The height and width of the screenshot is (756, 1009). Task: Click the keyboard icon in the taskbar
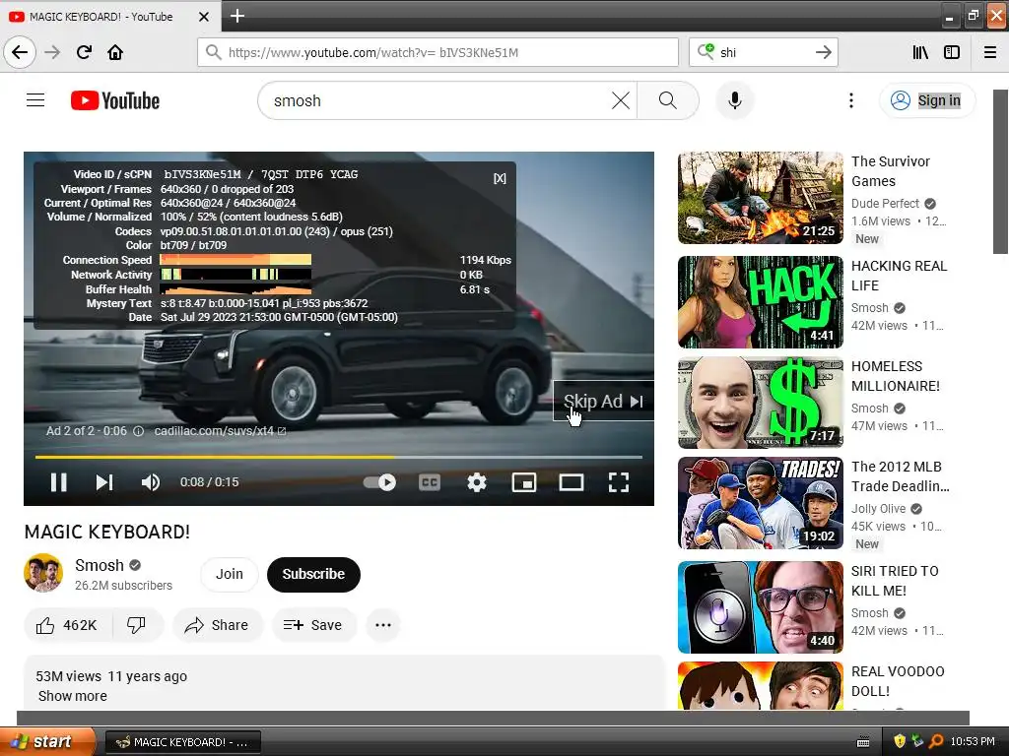click(863, 742)
